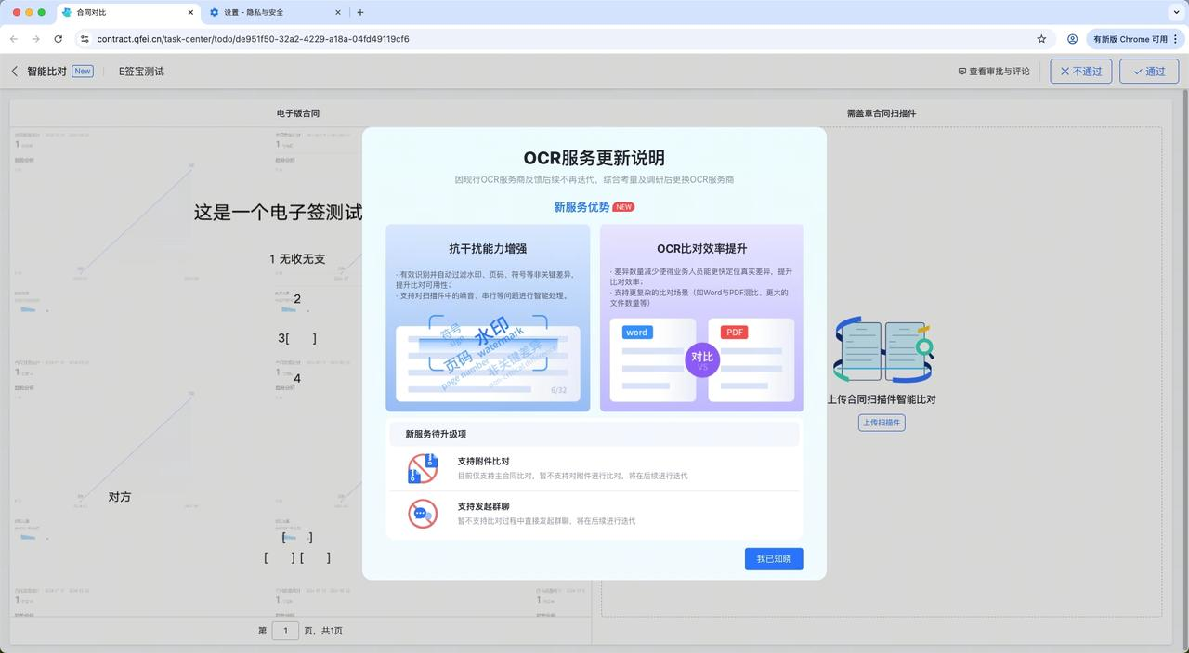The width and height of the screenshot is (1189, 653).
Task: Dismiss the dialog with 我已知晓
Action: point(773,558)
